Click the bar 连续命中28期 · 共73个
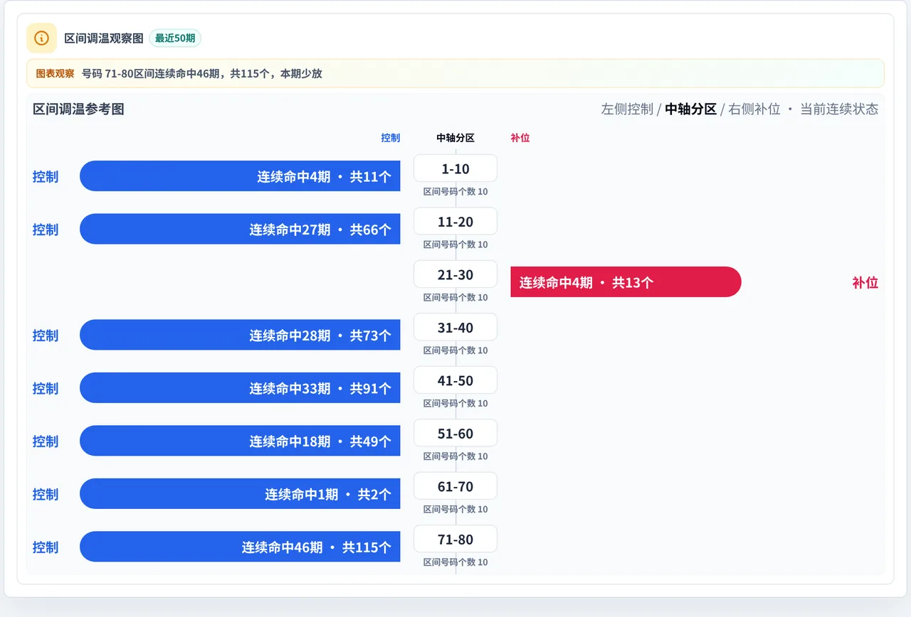The width and height of the screenshot is (911, 617). [x=240, y=335]
